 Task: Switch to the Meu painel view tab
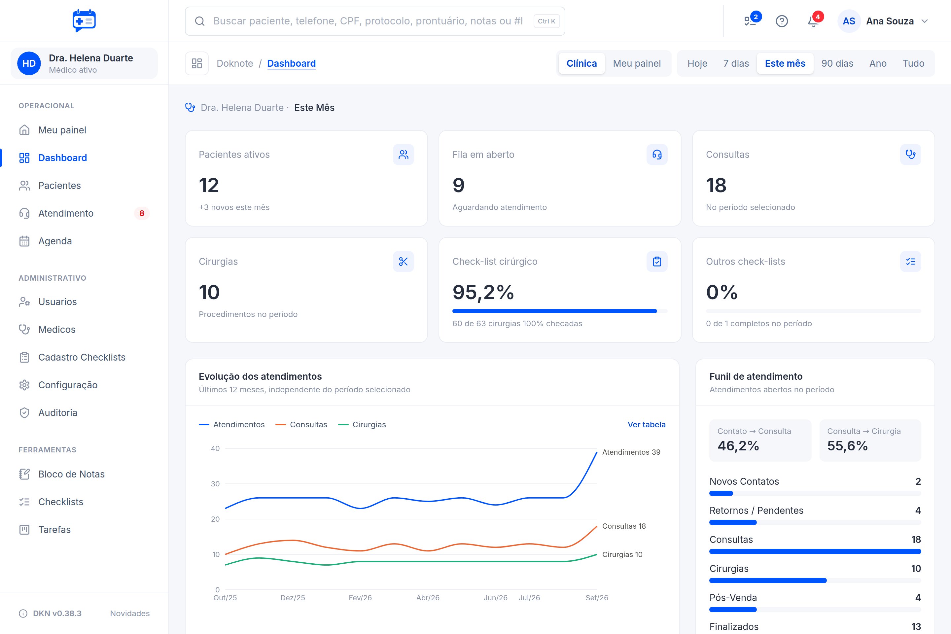637,63
